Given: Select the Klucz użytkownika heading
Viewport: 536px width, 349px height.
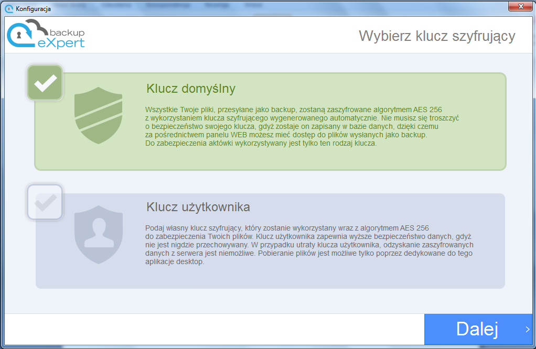Looking at the screenshot, I should click(x=198, y=207).
